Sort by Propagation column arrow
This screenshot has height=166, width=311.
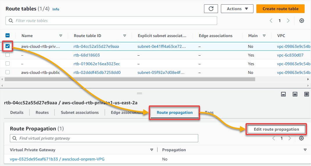click(305, 150)
